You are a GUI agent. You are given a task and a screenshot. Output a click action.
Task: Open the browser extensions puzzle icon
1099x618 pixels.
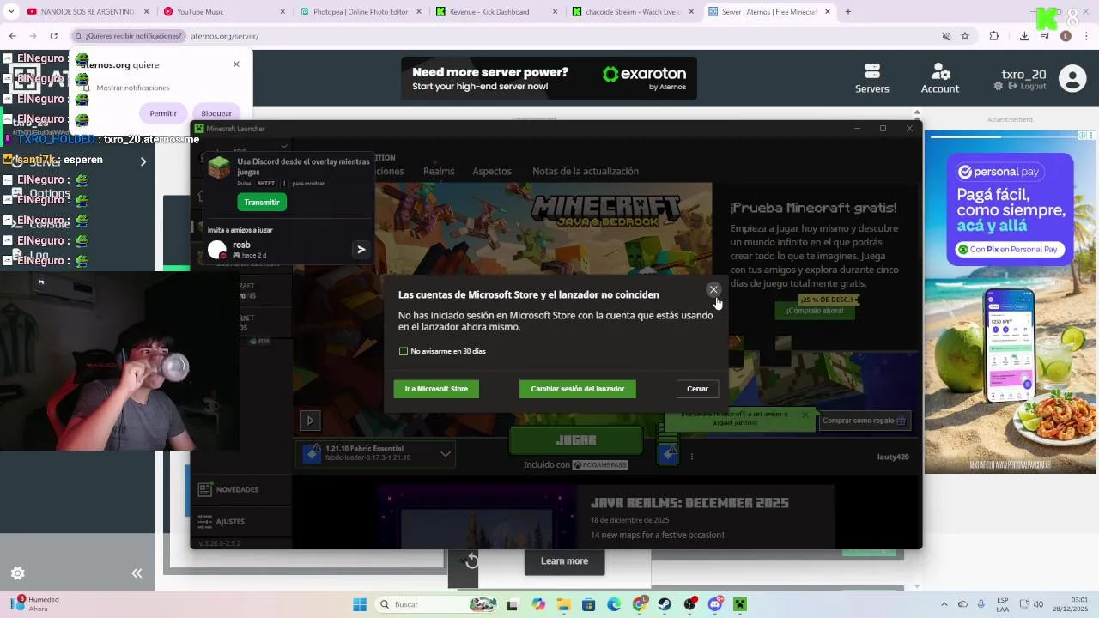pyautogui.click(x=994, y=36)
